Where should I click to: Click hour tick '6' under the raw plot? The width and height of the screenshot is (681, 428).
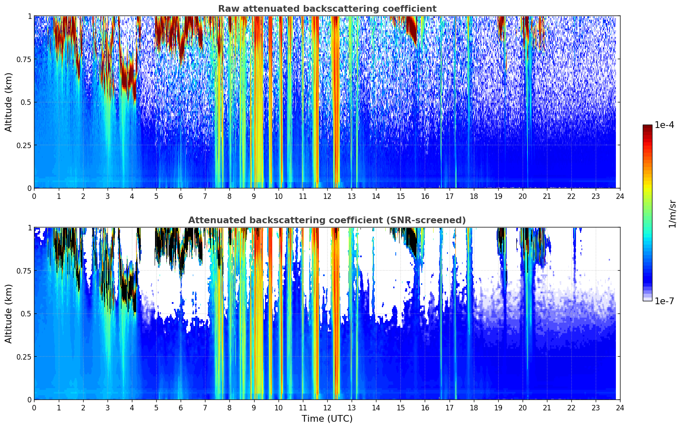[x=181, y=196]
